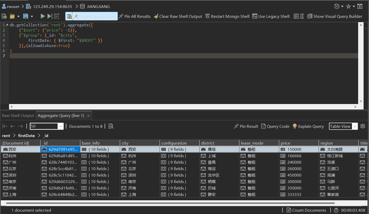Toggle the auto-completion icon button

pyautogui.click(x=69, y=16)
